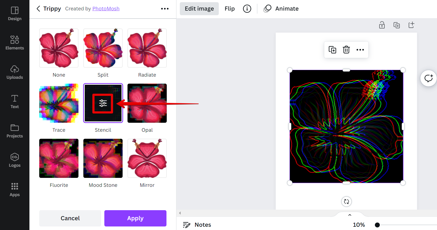Duplicate the image from the floating toolbar
Image resolution: width=437 pixels, height=230 pixels.
click(x=332, y=50)
